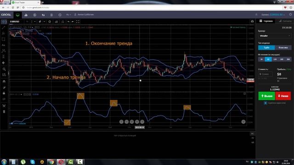294x165 pixels.
Task: Click the red Ниже button
Action: coord(283,96)
